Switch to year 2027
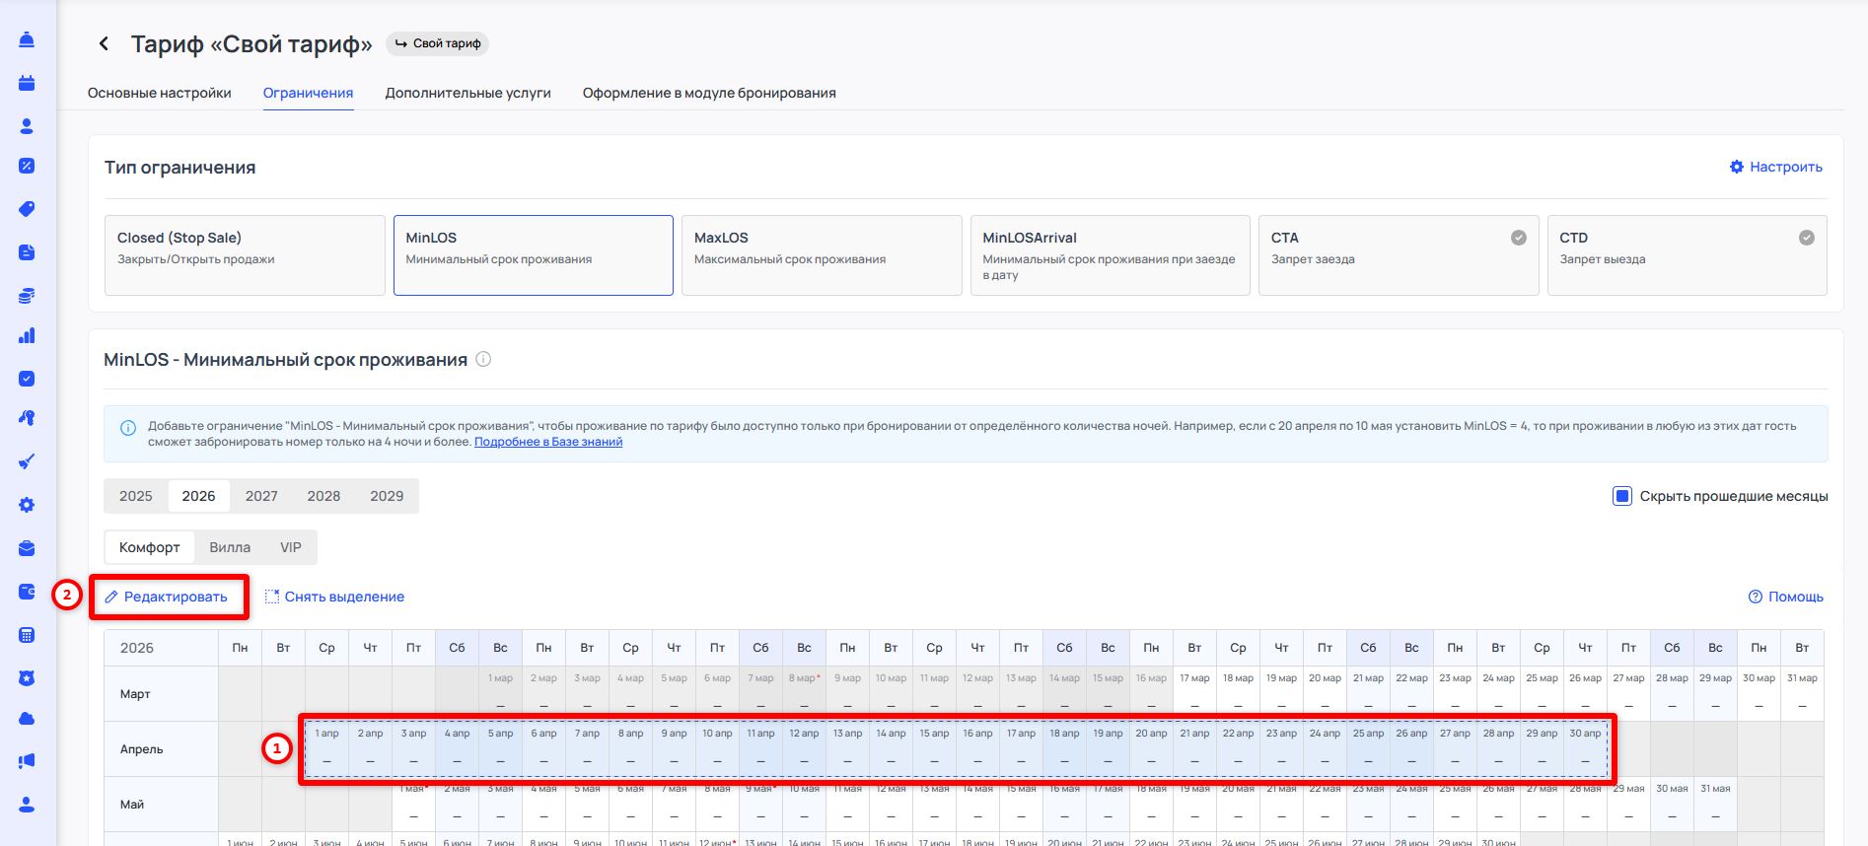Viewport: 1868px width, 846px height. coord(261,496)
